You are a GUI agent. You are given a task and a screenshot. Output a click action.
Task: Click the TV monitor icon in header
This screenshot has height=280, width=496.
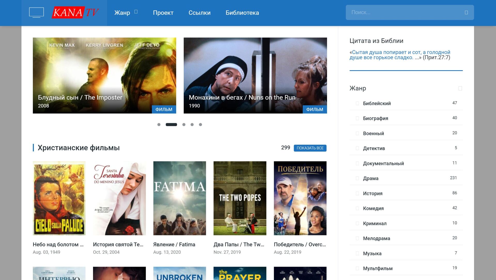point(36,12)
